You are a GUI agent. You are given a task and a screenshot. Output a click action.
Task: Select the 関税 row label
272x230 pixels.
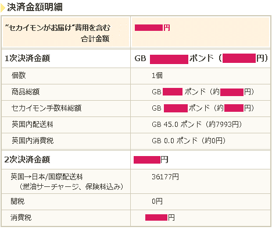tap(17, 201)
